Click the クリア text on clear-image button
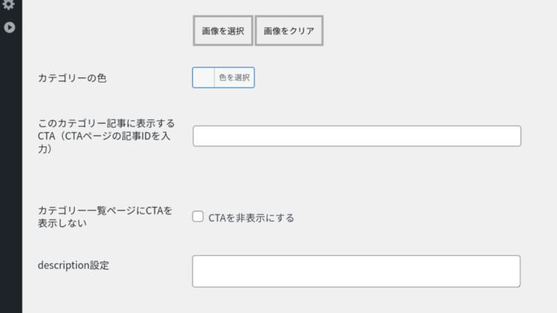Viewport: 557px width, 313px height. (302, 31)
